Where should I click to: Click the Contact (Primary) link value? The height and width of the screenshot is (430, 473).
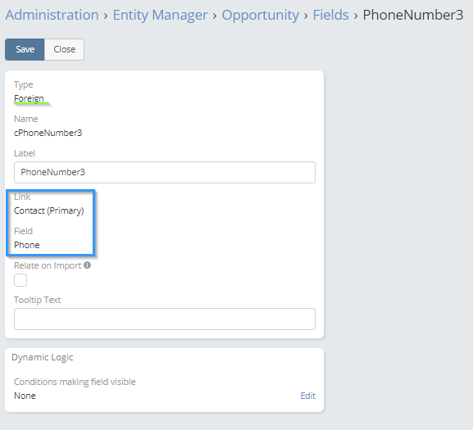click(x=49, y=210)
